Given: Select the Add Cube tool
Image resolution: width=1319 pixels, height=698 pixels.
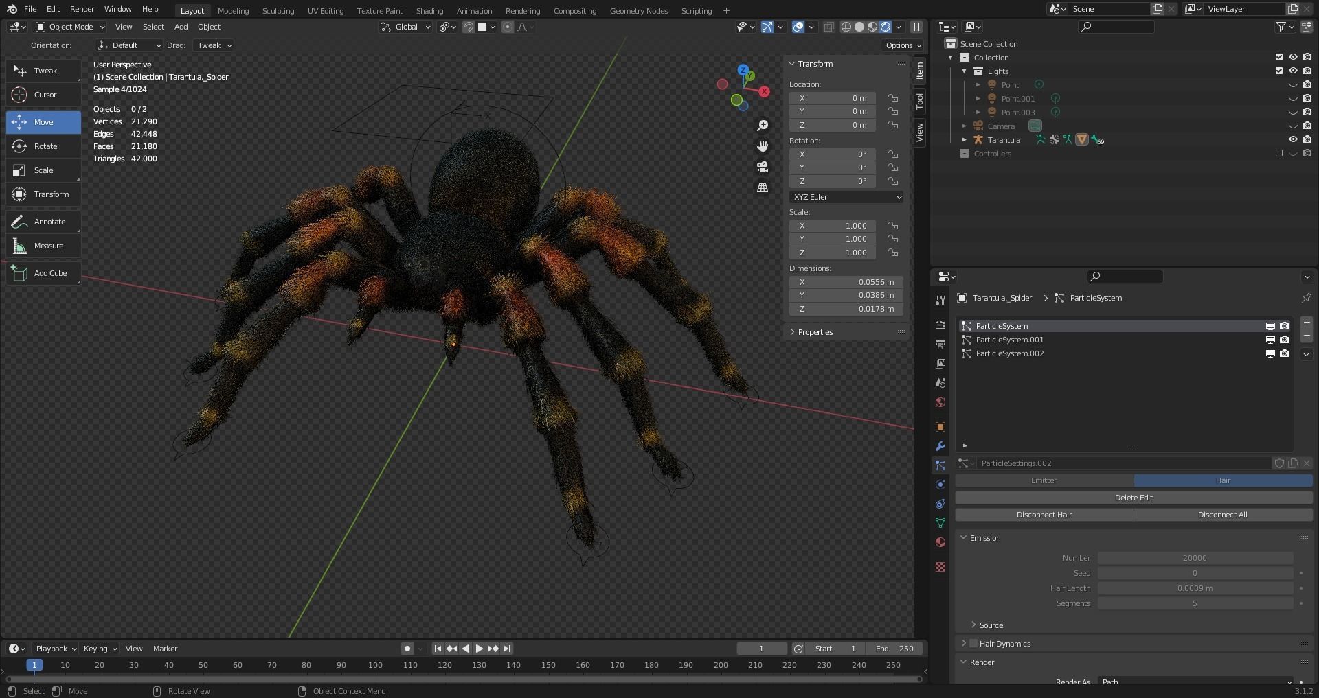Looking at the screenshot, I should [43, 273].
